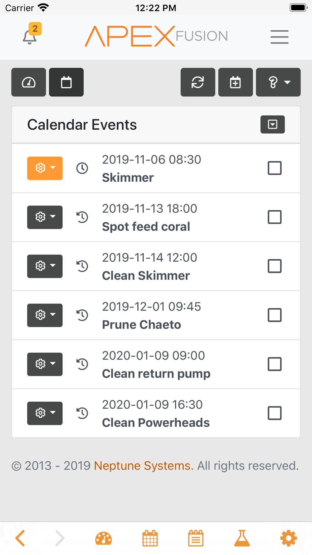312x555 pixels.
Task: Expand the Clean Skimmer gear dropdown
Action: click(x=45, y=266)
